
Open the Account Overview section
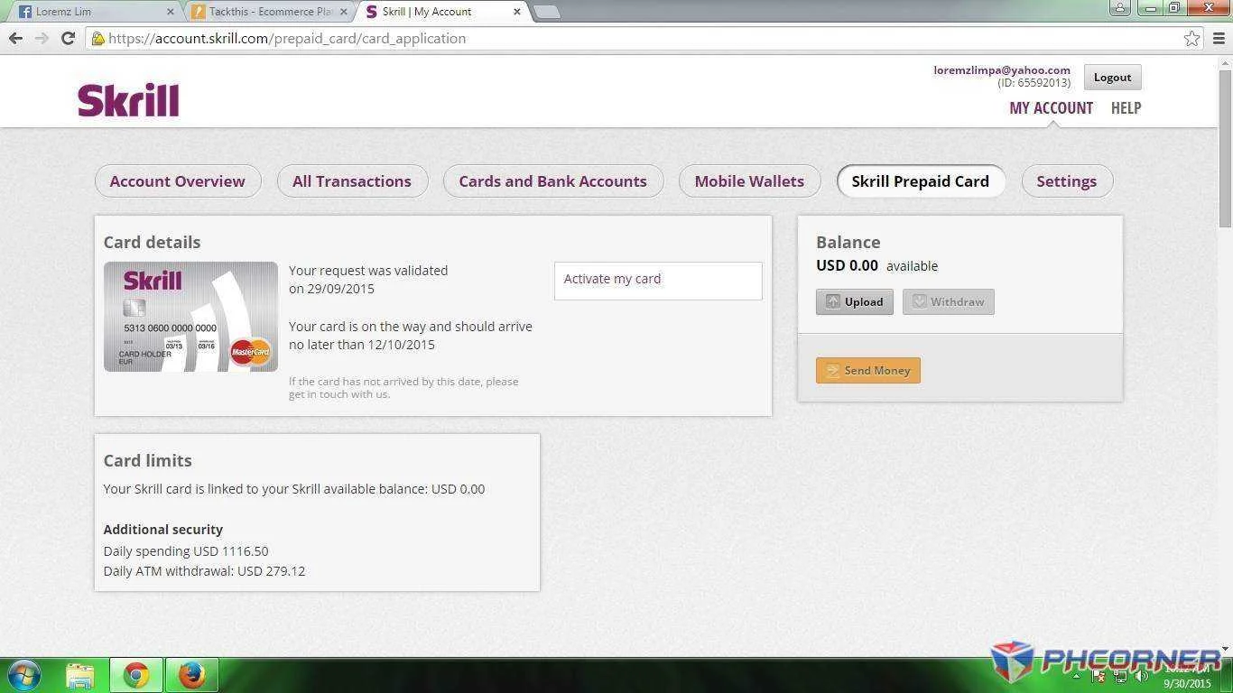pyautogui.click(x=178, y=181)
